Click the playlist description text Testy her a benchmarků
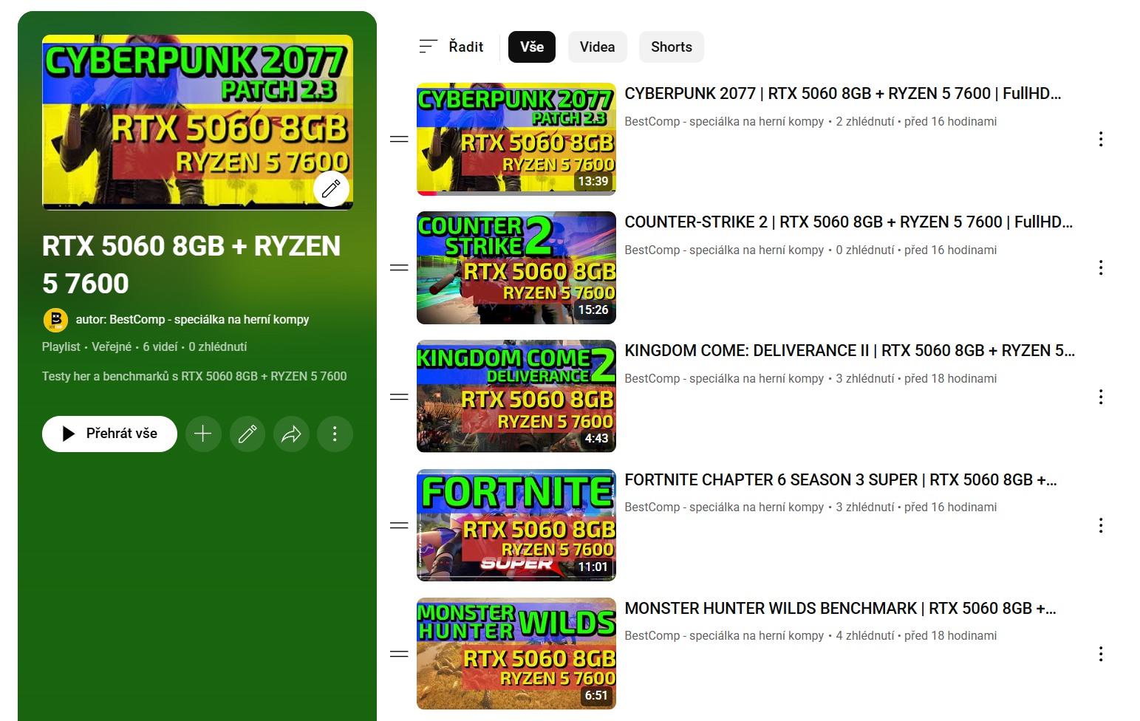Viewport: 1140px width, 721px height. pos(194,376)
